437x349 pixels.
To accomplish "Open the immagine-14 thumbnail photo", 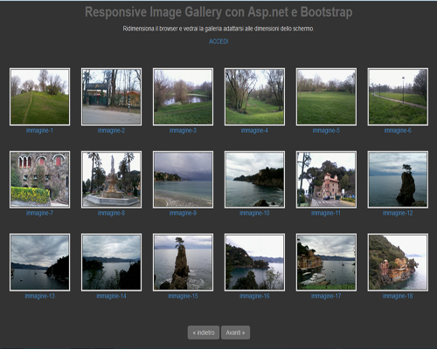I will click(x=111, y=263).
